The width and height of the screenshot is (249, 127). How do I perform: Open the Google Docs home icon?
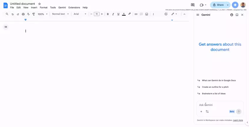[5, 5]
